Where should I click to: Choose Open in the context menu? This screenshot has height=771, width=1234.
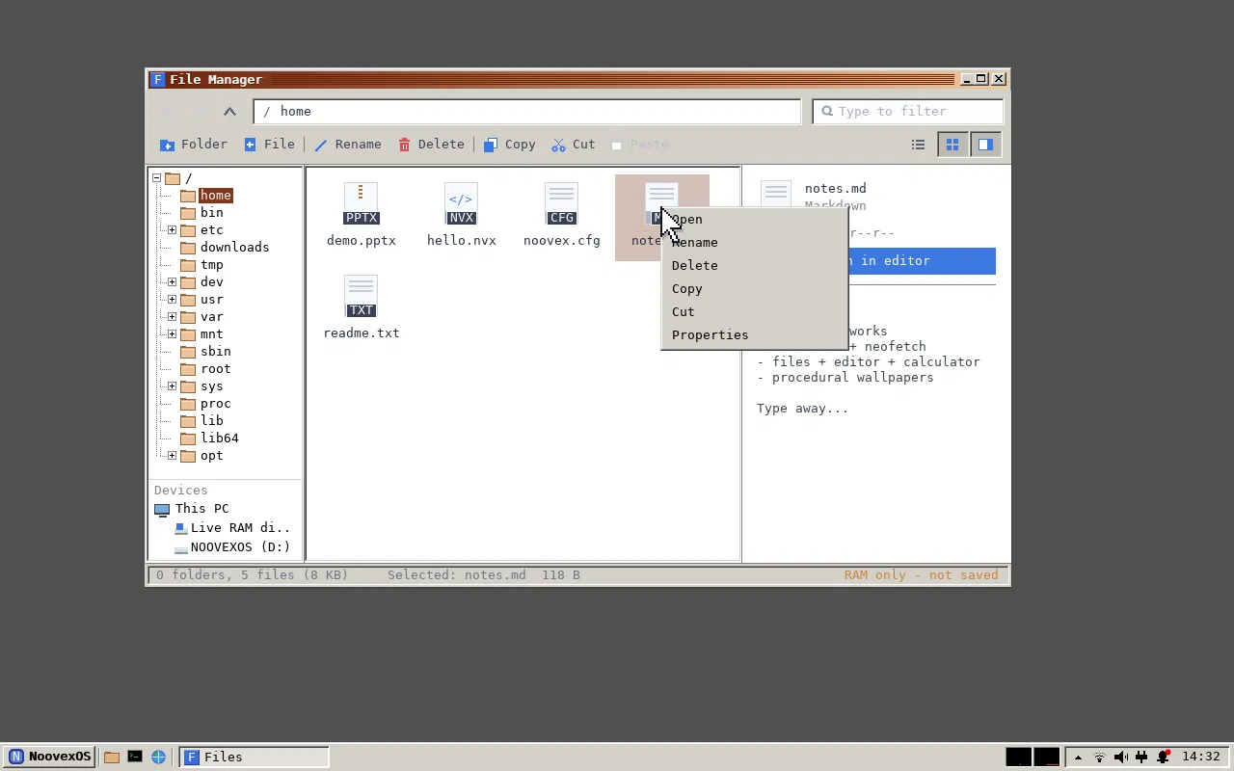click(x=753, y=220)
